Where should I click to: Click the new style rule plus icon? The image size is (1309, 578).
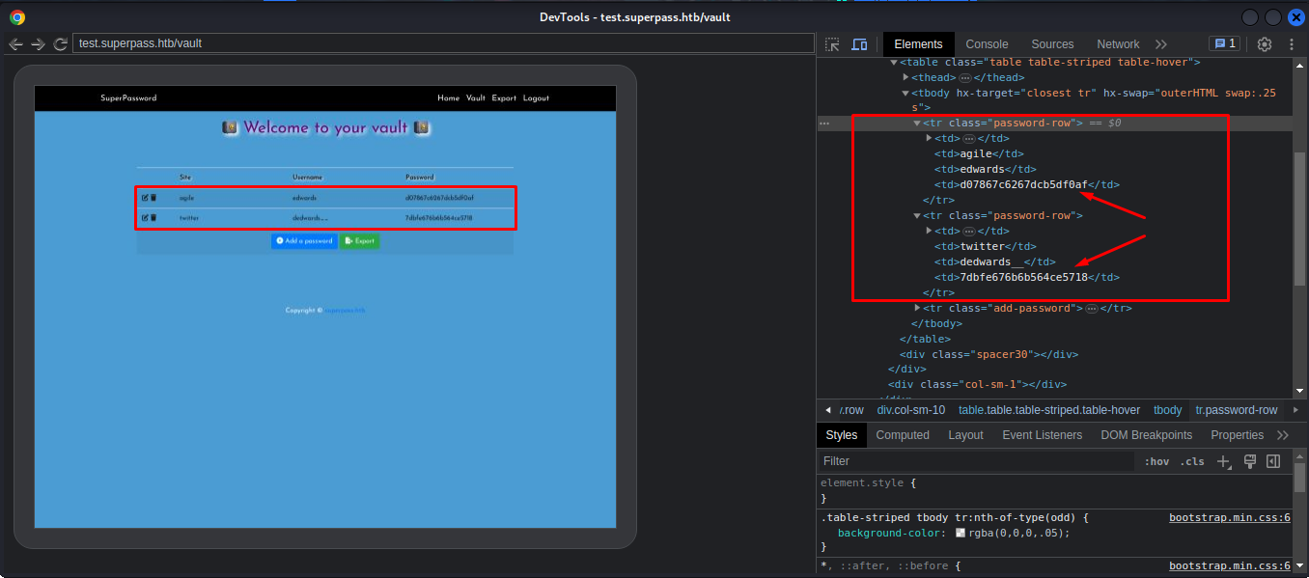[x=1224, y=461]
